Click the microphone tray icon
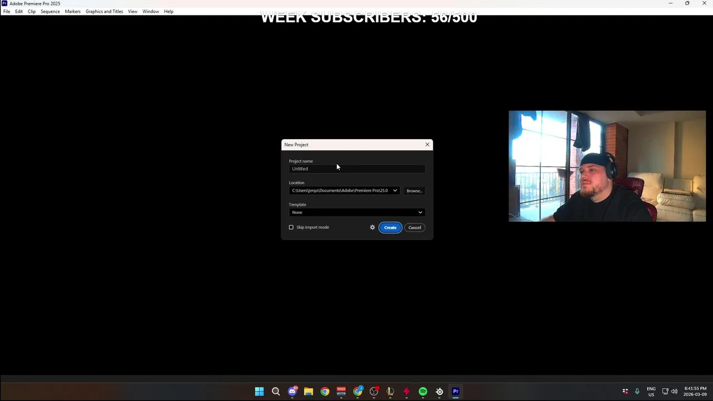The image size is (713, 401). coord(637,392)
